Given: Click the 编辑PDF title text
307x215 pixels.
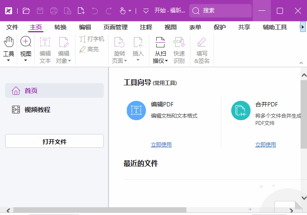Looking at the screenshot, I should click(x=162, y=104).
